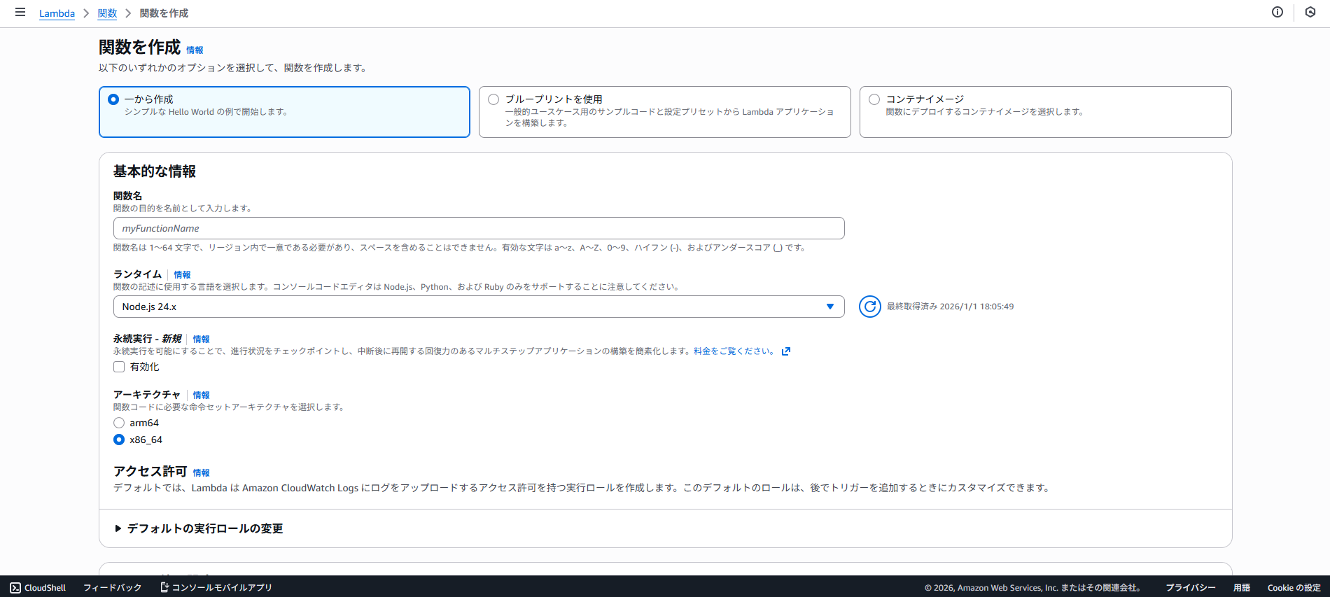Select the 一から作成 option
Screen dimensions: 1330x597
point(113,99)
